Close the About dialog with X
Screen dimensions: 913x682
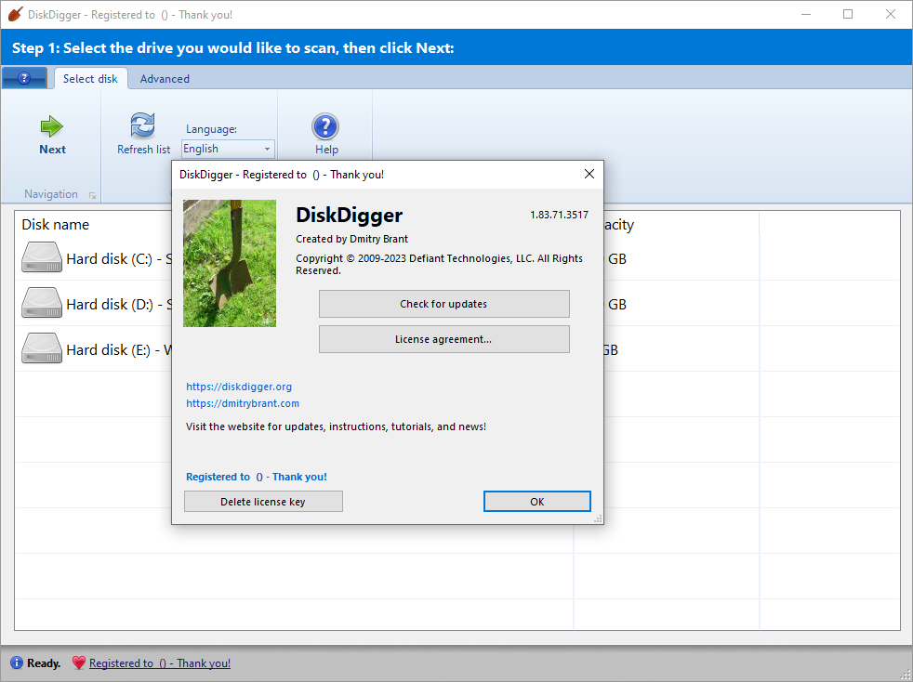(589, 174)
